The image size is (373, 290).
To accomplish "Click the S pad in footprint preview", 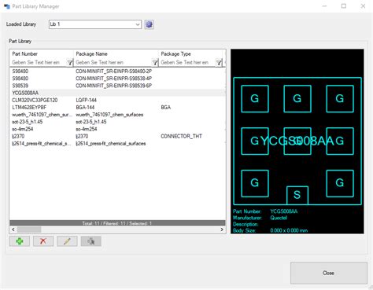I will 297,195.
